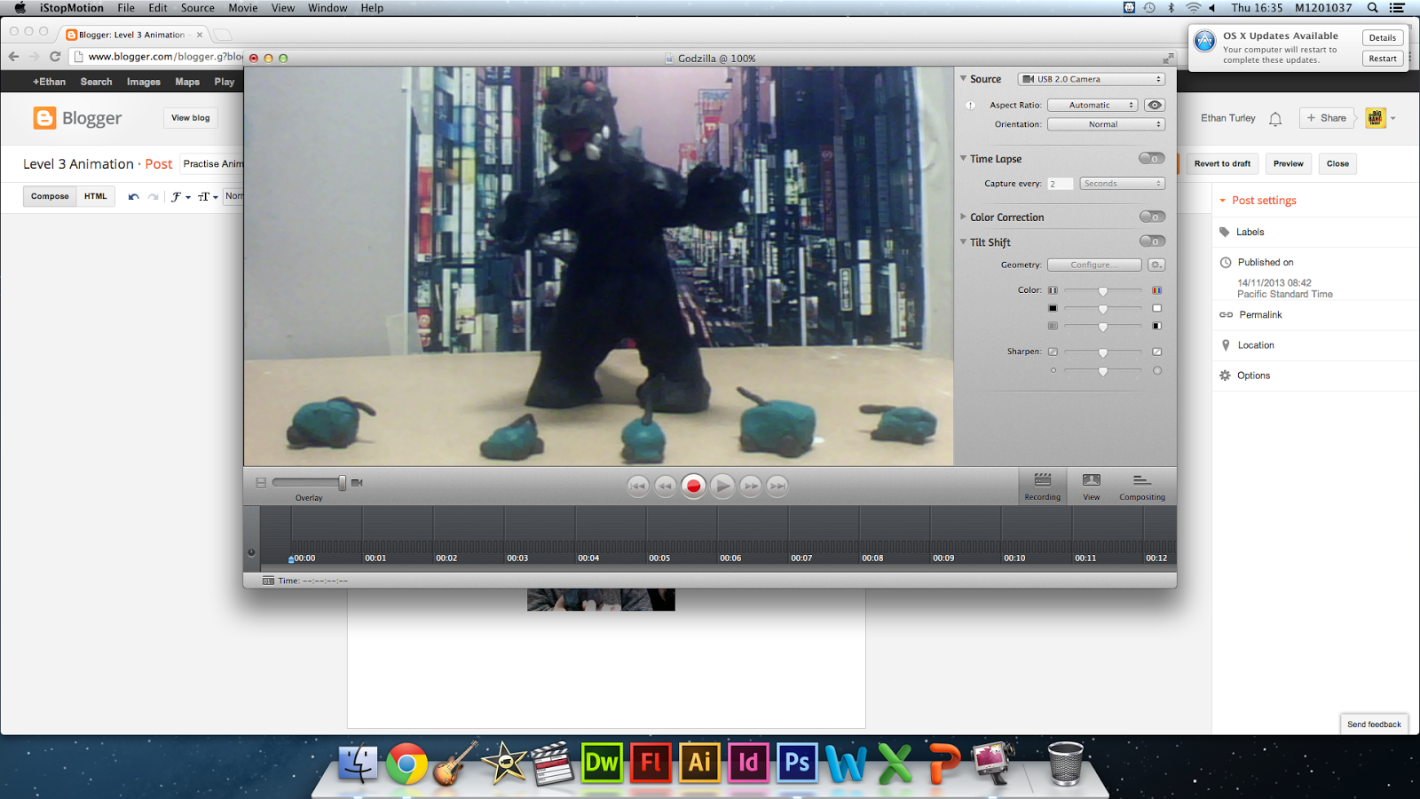Open the Edit menu

(158, 8)
